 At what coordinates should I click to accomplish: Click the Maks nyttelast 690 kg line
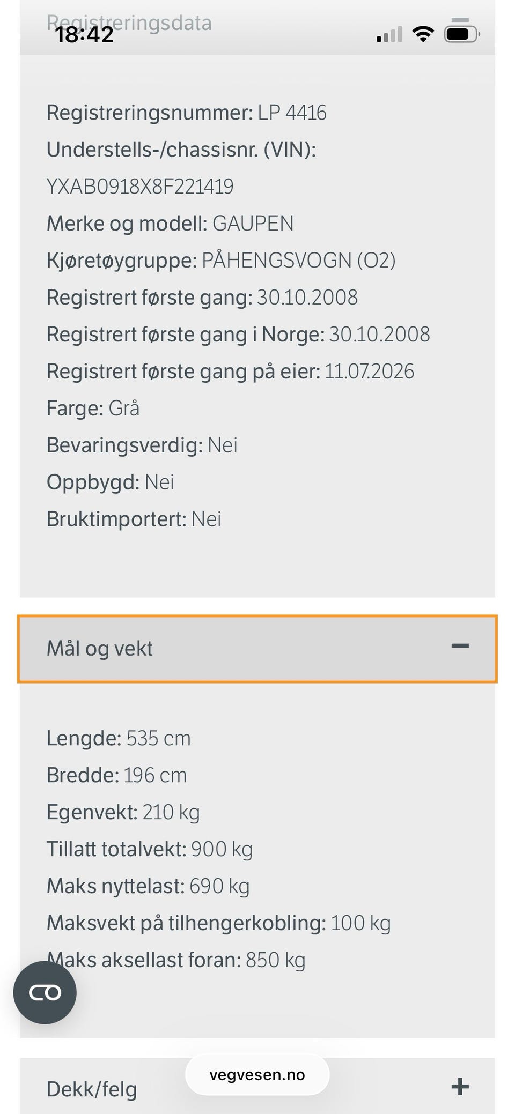(148, 886)
